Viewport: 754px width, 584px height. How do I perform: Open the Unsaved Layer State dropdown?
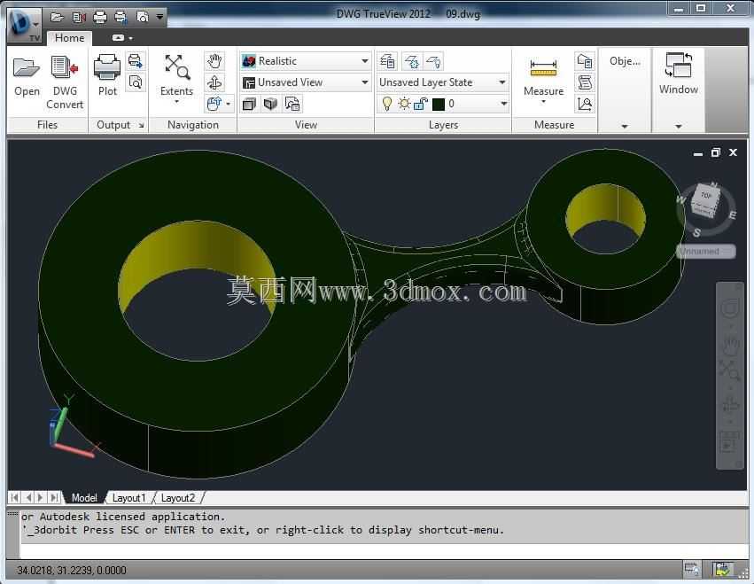(x=442, y=82)
